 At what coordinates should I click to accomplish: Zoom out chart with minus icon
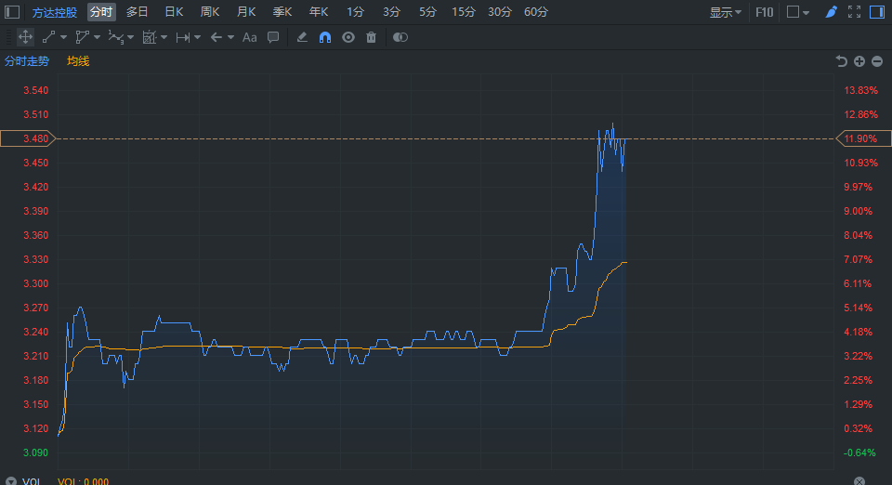pos(877,61)
